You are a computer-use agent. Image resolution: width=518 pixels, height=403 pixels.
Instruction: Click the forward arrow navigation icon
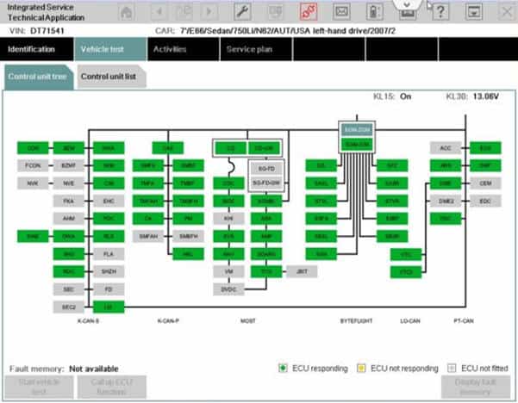(209, 11)
